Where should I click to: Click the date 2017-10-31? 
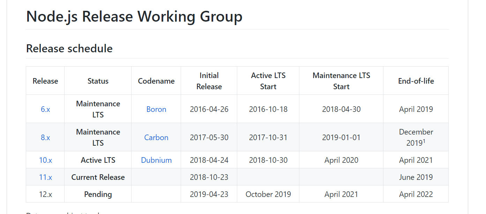pos(268,137)
